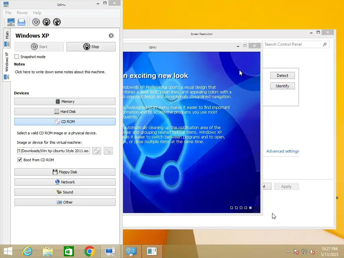Expand the Memory device section
This screenshot has height=258, width=344.
point(65,101)
